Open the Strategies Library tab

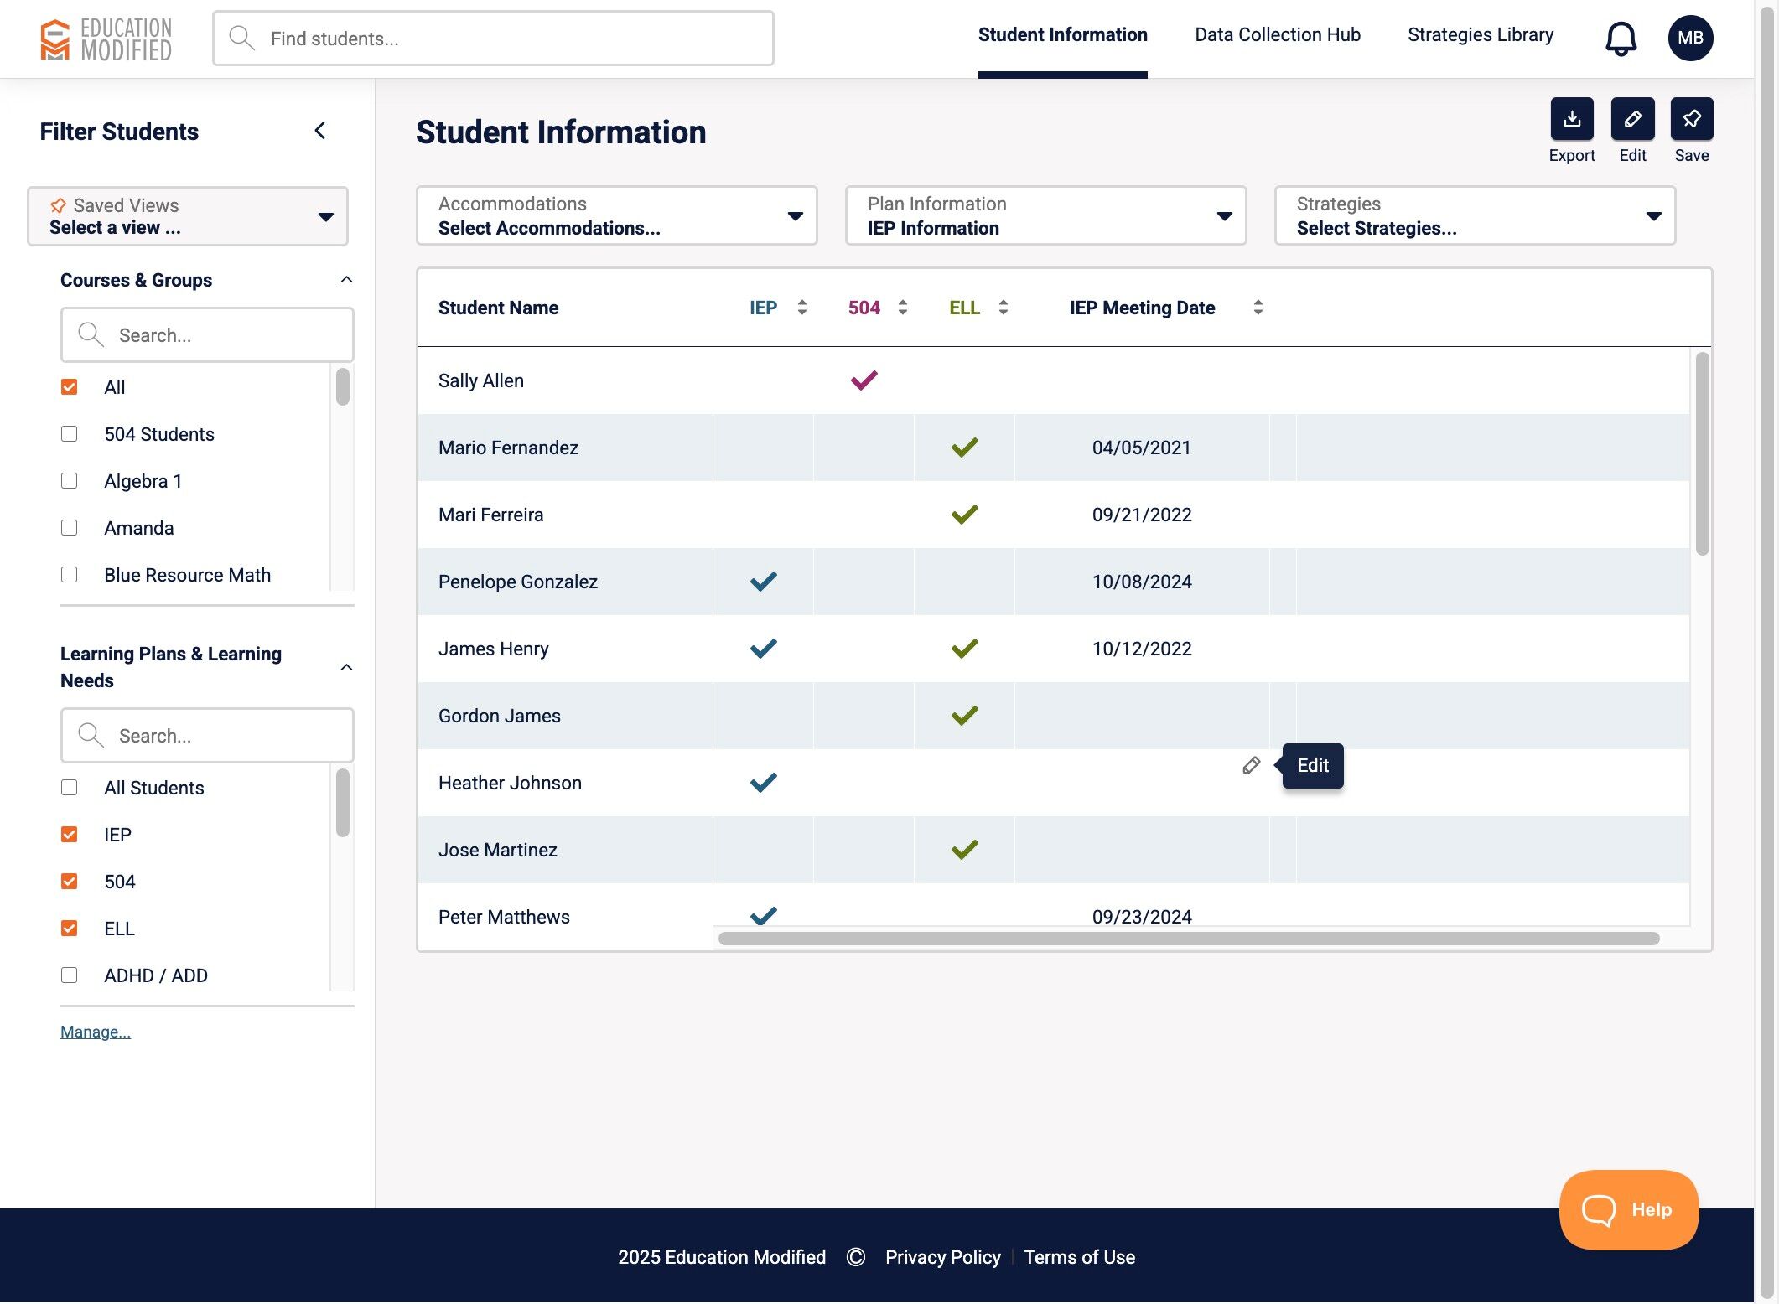[1480, 35]
